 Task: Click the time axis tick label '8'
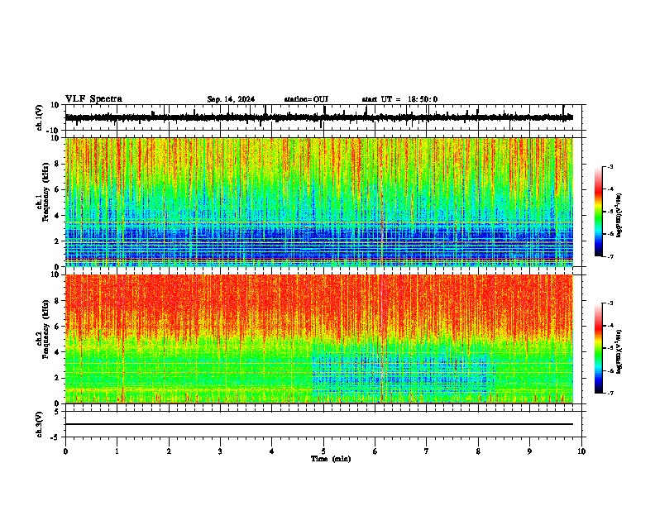(478, 451)
